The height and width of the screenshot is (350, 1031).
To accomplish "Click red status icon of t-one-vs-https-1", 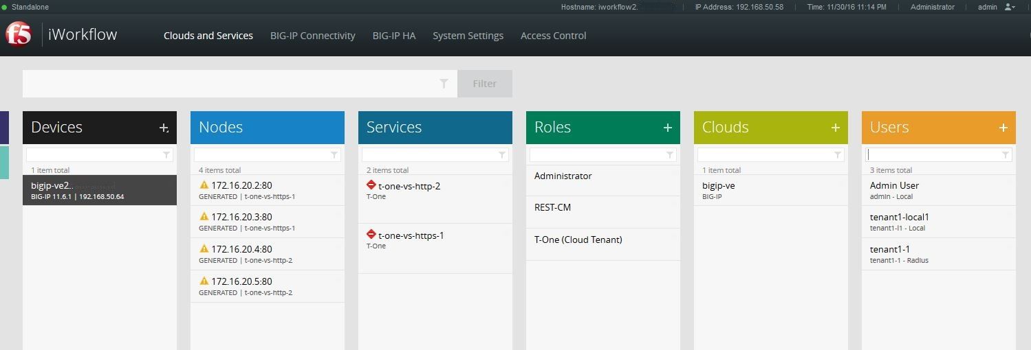I will [x=371, y=235].
